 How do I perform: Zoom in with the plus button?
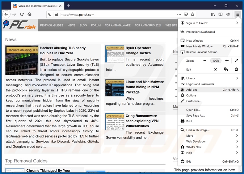pyautogui.click(x=227, y=61)
